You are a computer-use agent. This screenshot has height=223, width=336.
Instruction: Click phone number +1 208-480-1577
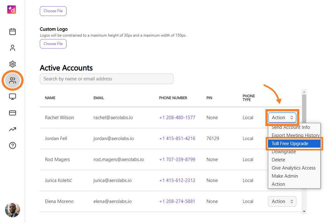click(x=177, y=118)
